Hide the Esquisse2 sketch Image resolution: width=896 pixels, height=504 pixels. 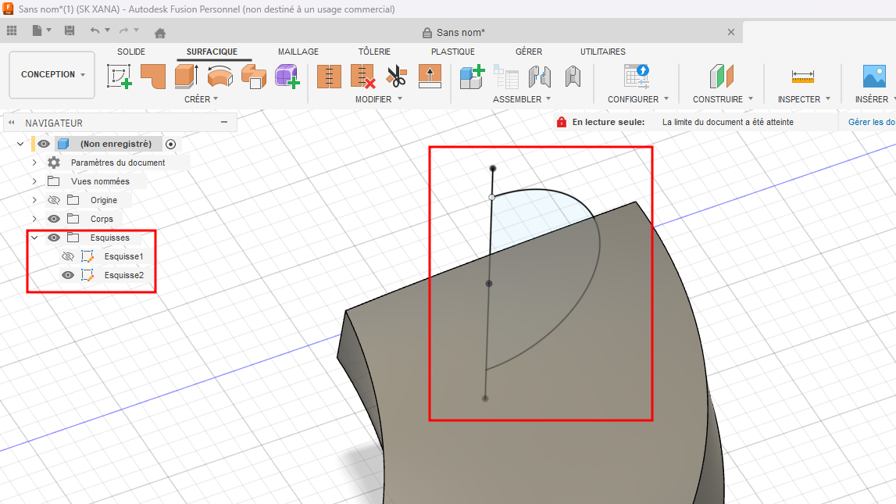click(67, 275)
